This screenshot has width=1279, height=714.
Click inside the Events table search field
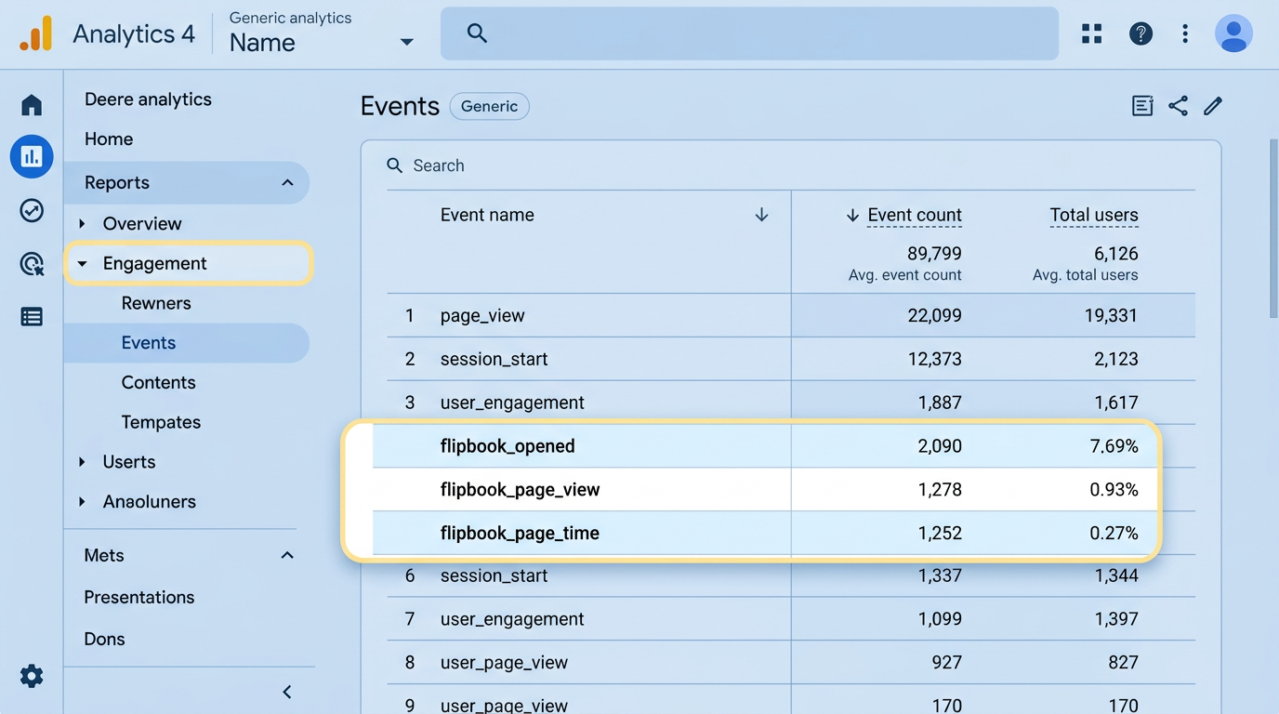[x=437, y=165]
